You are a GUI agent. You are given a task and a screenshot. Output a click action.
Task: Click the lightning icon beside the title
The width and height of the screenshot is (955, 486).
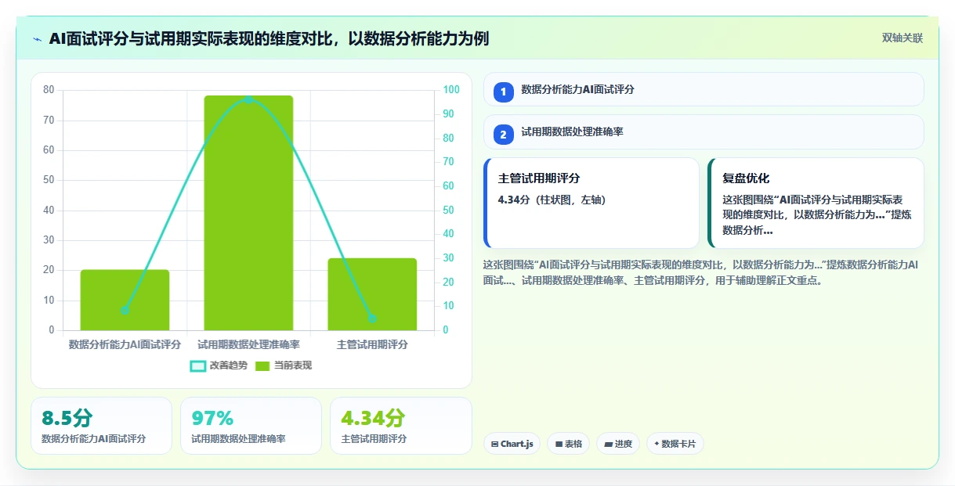38,39
